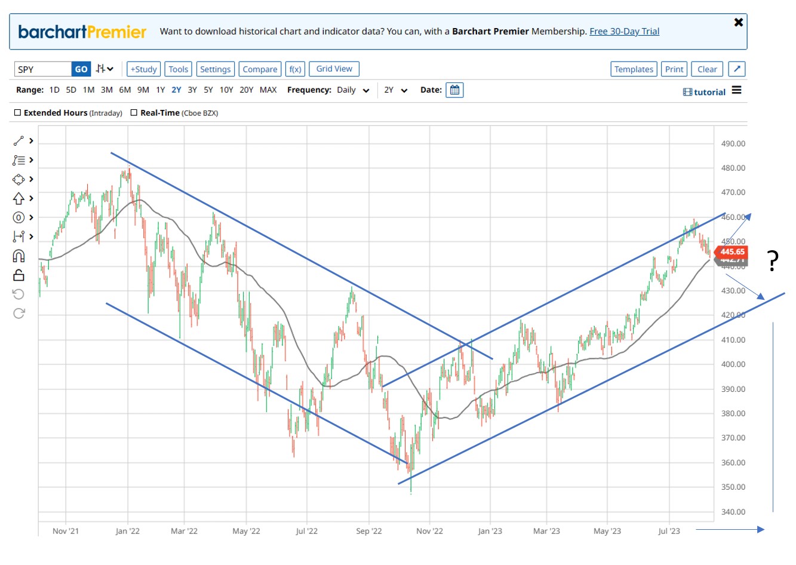Screen dimensions: 796x565
Task: Select the 2Y range
Action: [176, 90]
